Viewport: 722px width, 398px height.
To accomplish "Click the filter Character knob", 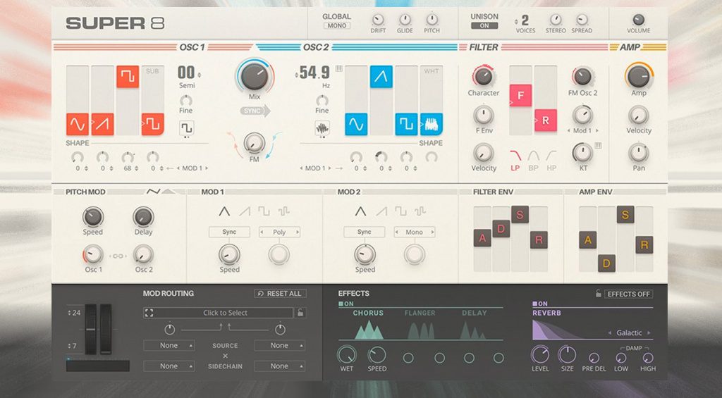I will point(484,76).
